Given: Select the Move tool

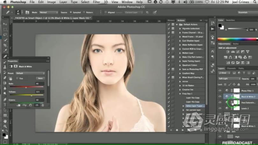Looking at the screenshot, I should [5, 24].
